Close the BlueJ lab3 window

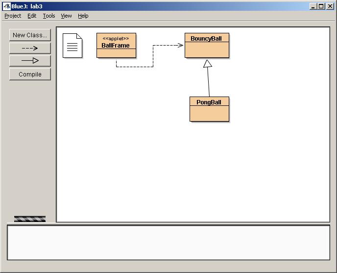click(x=330, y=6)
